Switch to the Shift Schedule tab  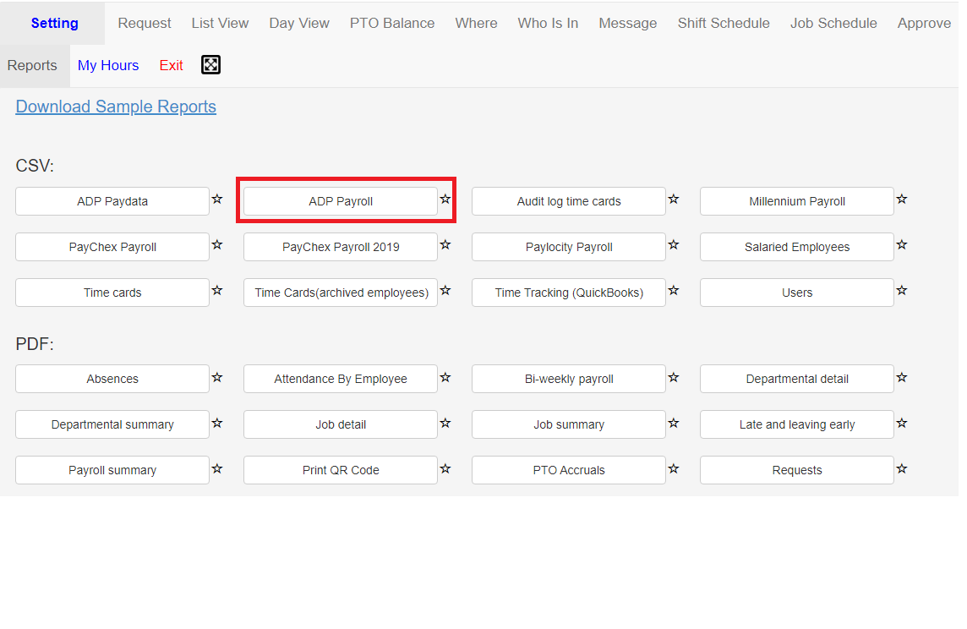point(724,24)
